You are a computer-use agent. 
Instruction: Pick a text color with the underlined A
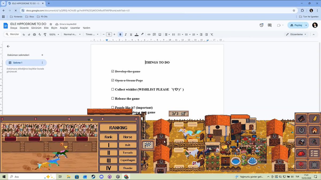136,34
